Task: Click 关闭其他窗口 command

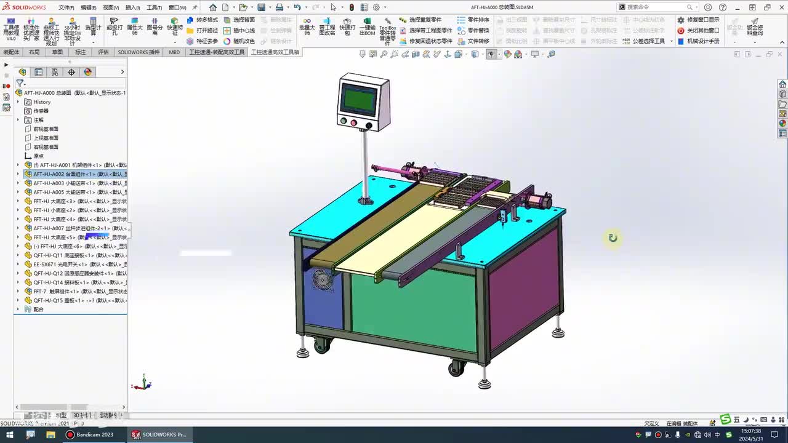Action: click(x=698, y=30)
